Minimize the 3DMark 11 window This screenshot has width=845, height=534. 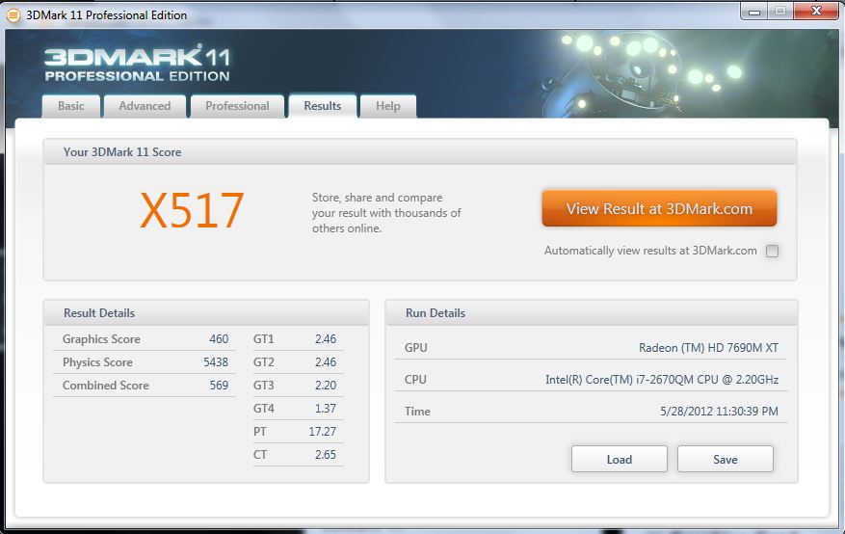[x=753, y=12]
